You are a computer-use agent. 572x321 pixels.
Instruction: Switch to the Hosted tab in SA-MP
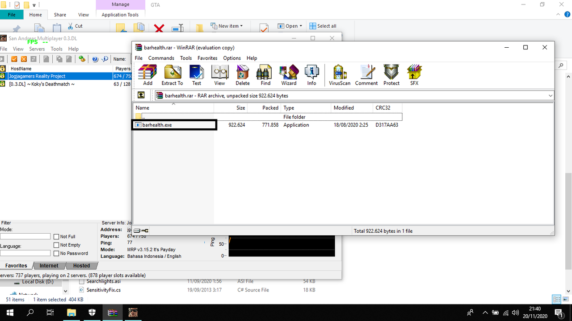81,266
